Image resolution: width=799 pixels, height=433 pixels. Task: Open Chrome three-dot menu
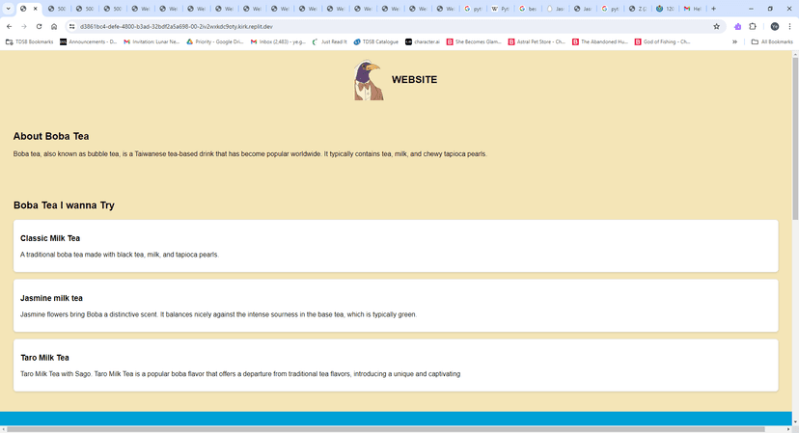pyautogui.click(x=789, y=26)
